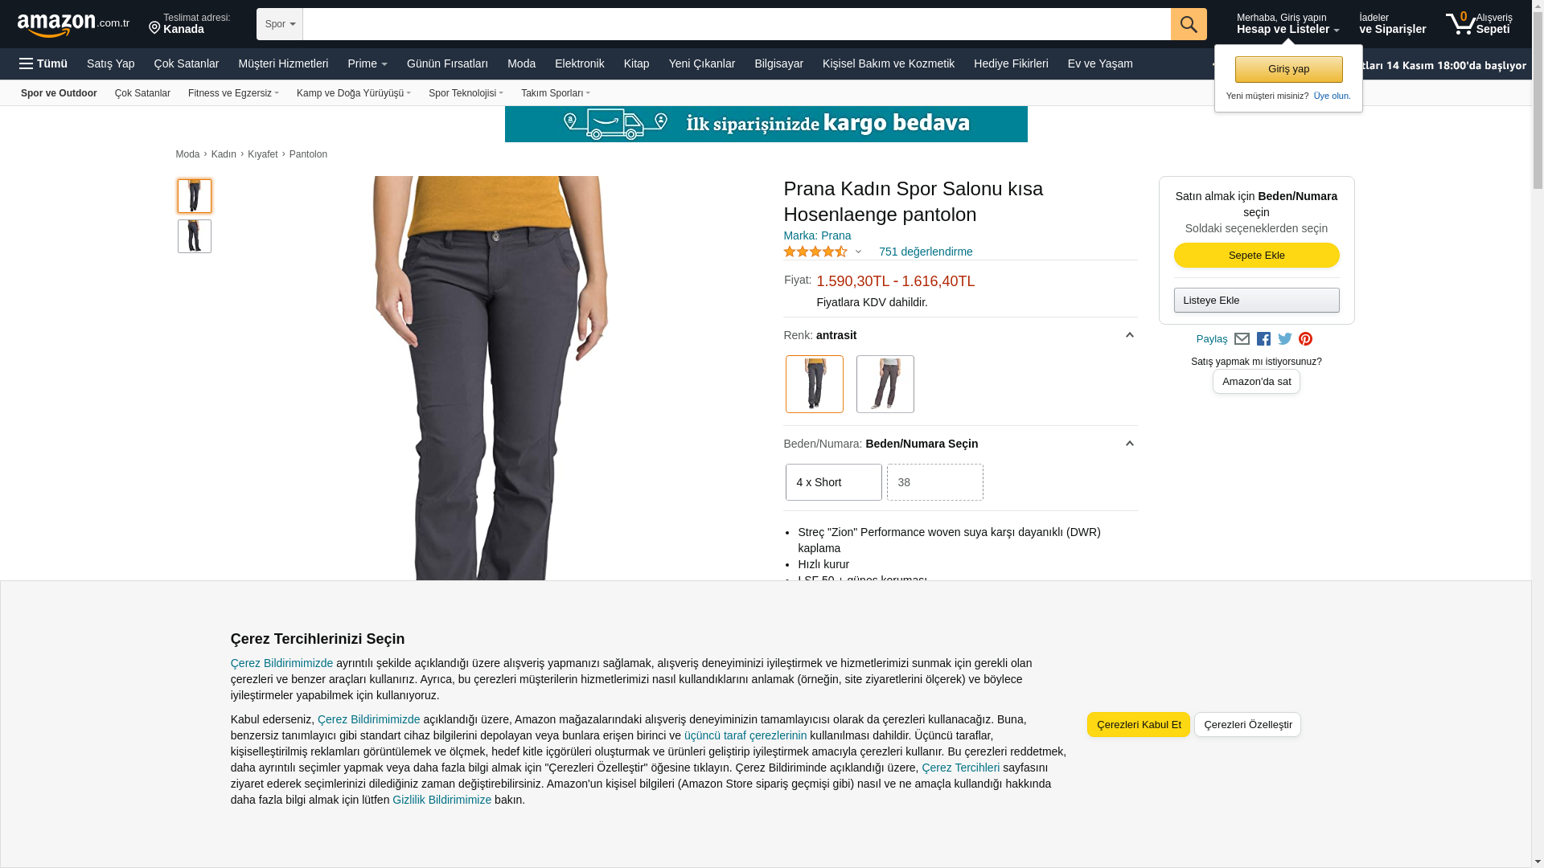Share the product on Facebook

[1263, 339]
